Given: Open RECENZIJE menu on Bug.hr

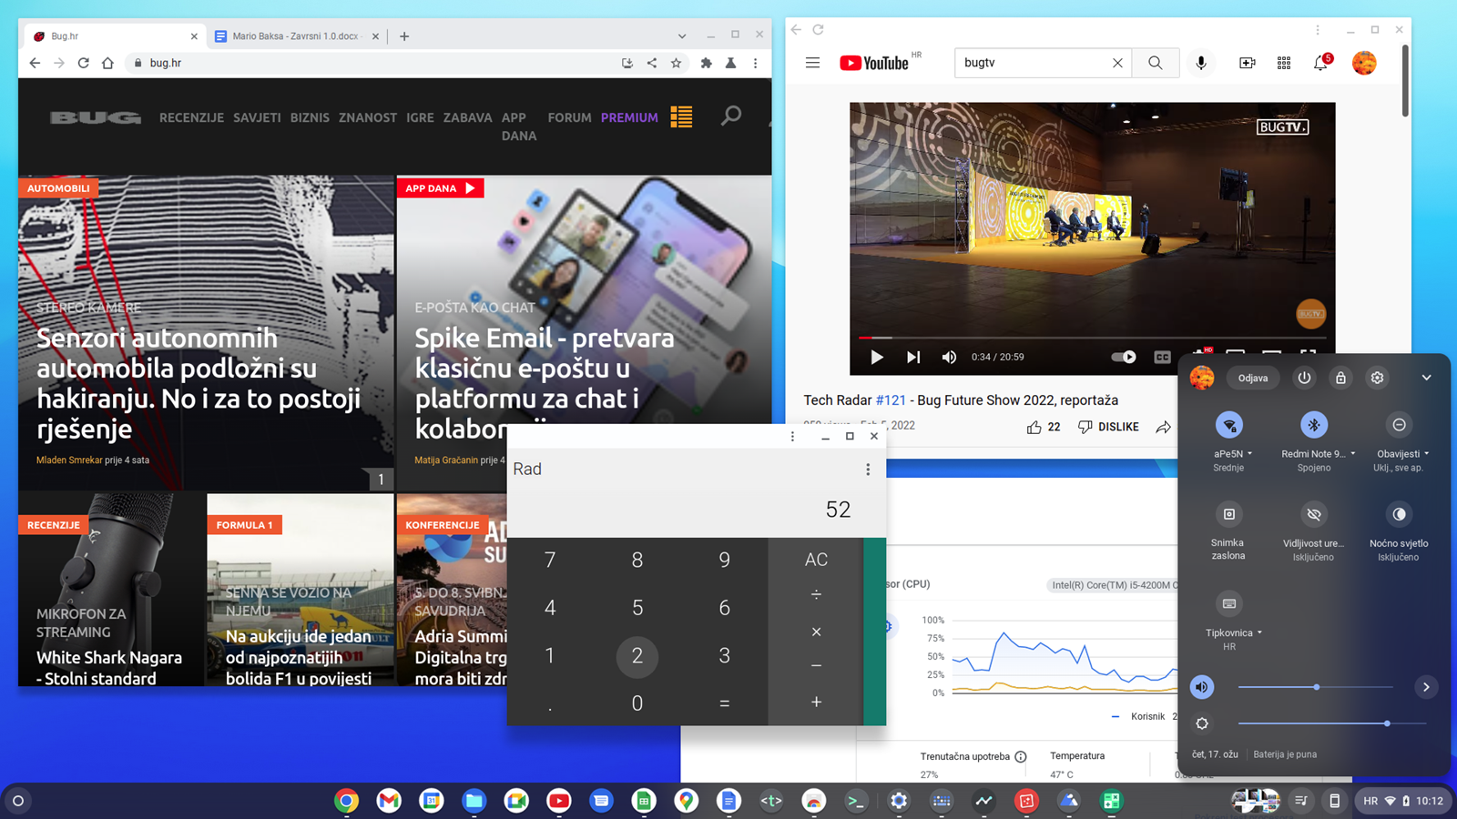Looking at the screenshot, I should pyautogui.click(x=191, y=117).
